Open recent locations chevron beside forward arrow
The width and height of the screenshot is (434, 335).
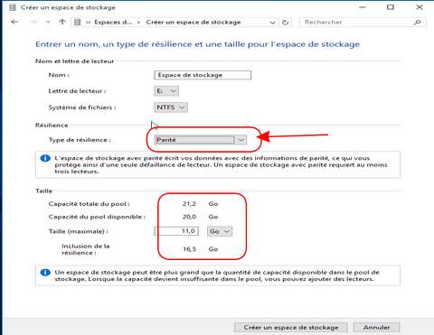point(48,22)
